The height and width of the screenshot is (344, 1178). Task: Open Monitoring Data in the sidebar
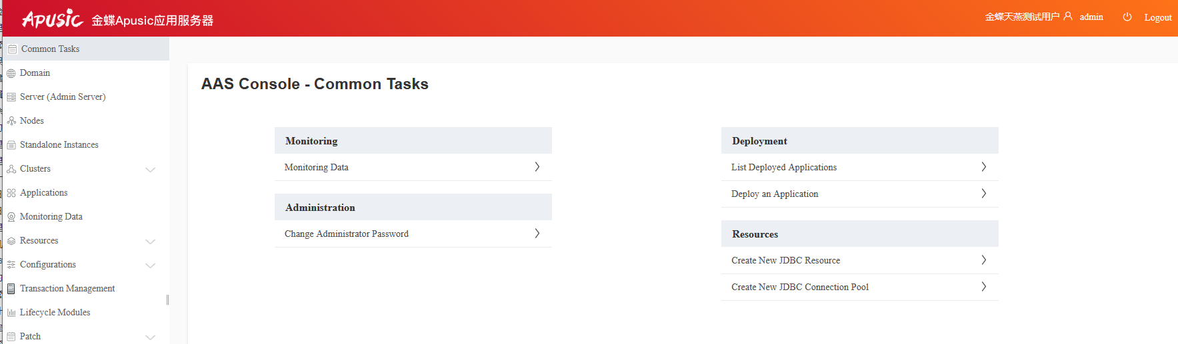51,217
